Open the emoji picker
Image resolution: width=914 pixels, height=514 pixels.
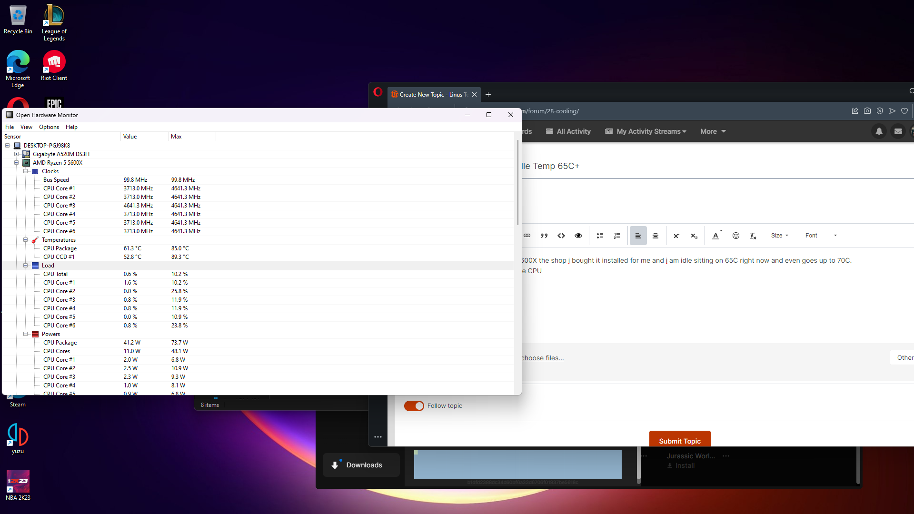click(736, 236)
